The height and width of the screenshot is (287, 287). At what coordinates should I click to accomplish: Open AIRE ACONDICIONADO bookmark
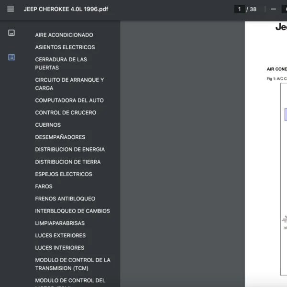tap(64, 35)
